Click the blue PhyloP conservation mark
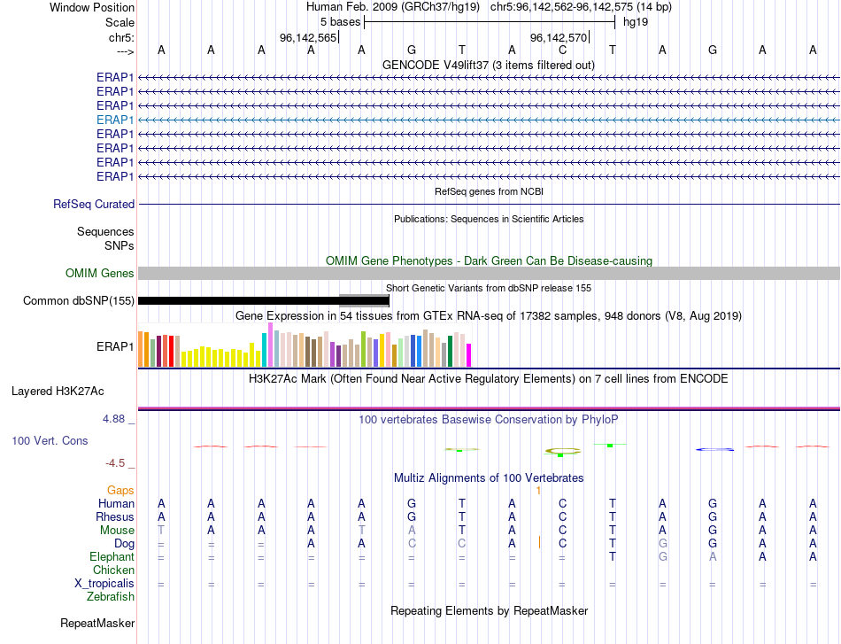This screenshot has width=841, height=644. coord(714,449)
